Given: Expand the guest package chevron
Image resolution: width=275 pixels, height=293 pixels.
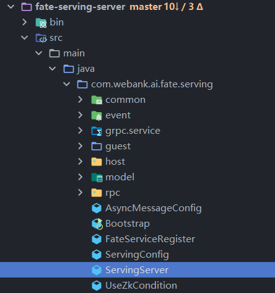Looking at the screenshot, I should point(81,146).
